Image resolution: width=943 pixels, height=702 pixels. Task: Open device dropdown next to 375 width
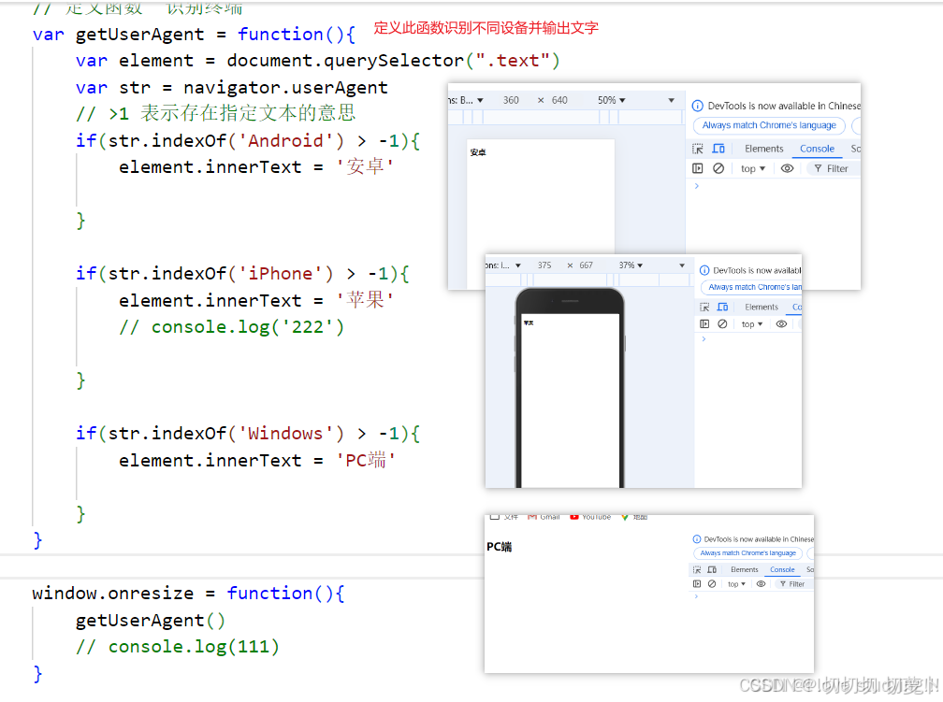(518, 265)
